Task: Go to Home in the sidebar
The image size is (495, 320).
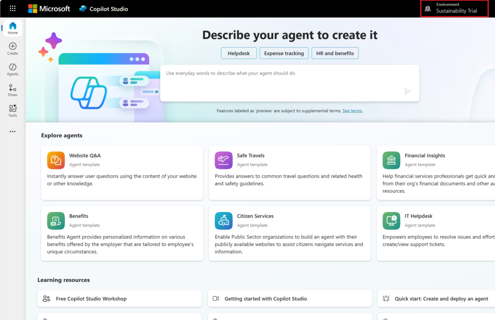Action: pos(13,28)
